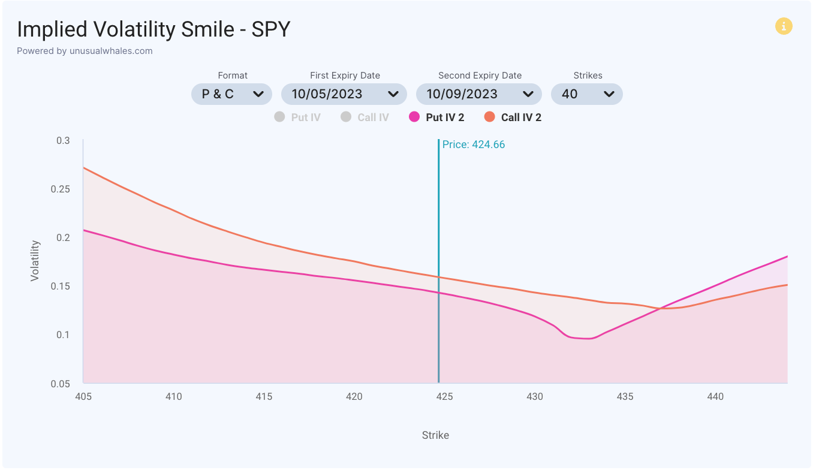Open the Format selector chevron
The height and width of the screenshot is (470, 819).
click(258, 94)
